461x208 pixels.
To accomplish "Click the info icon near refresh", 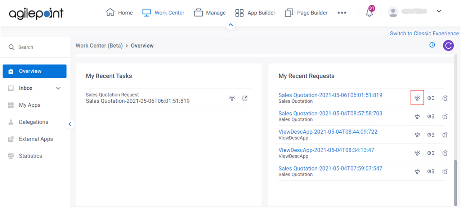I will coord(432,45).
